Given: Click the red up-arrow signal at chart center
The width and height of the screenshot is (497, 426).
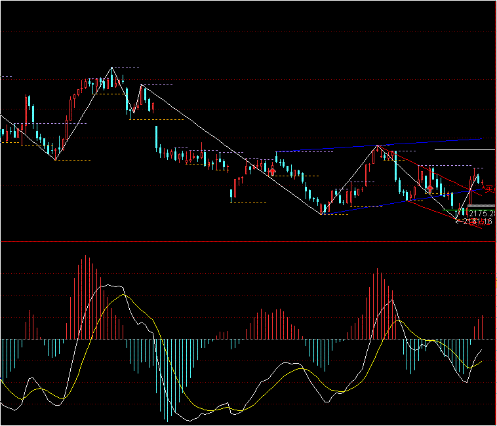Looking at the screenshot, I should [x=272, y=170].
